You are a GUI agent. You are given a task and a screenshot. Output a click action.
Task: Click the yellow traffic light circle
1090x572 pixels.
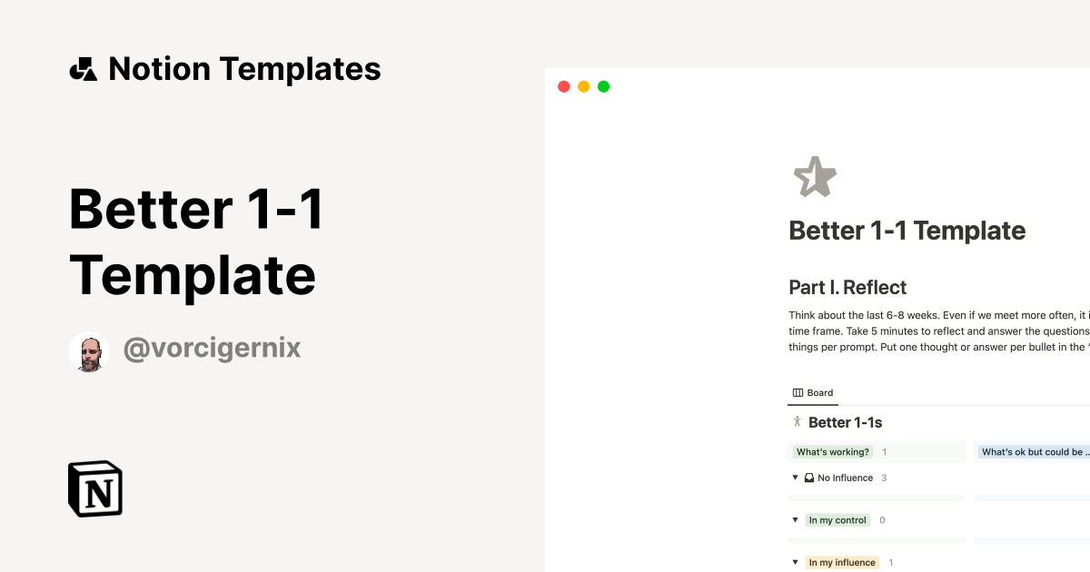tap(583, 86)
